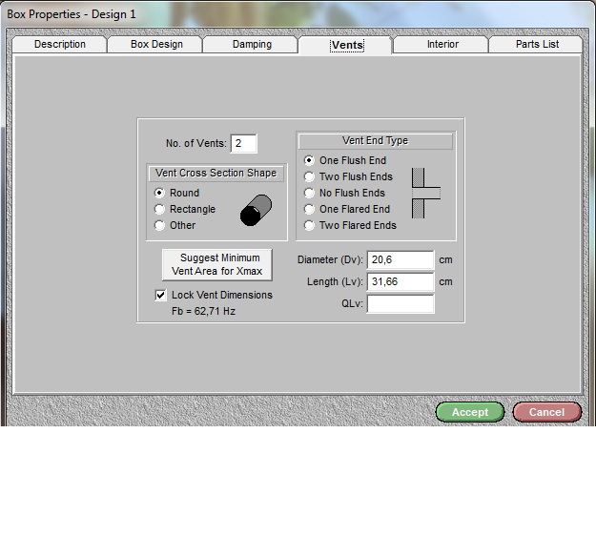Click the Fb = 62,71 Hz readout
Screen dimensions: 596x536
click(203, 311)
